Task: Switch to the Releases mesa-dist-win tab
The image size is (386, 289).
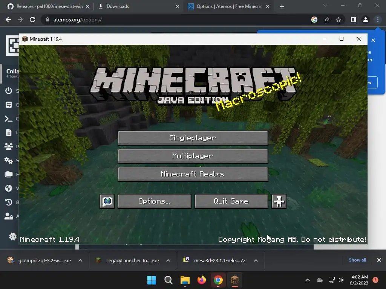Action: (x=49, y=6)
